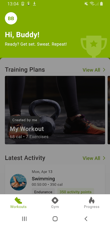Tap the Android home button
Viewport: 110px width, 226px height.
[55, 219]
